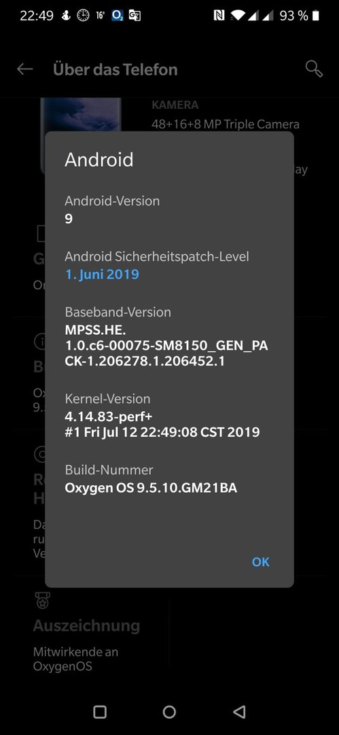This screenshot has height=735, width=339.
Task: Tap the Android-Version value 9
Action: click(69, 219)
